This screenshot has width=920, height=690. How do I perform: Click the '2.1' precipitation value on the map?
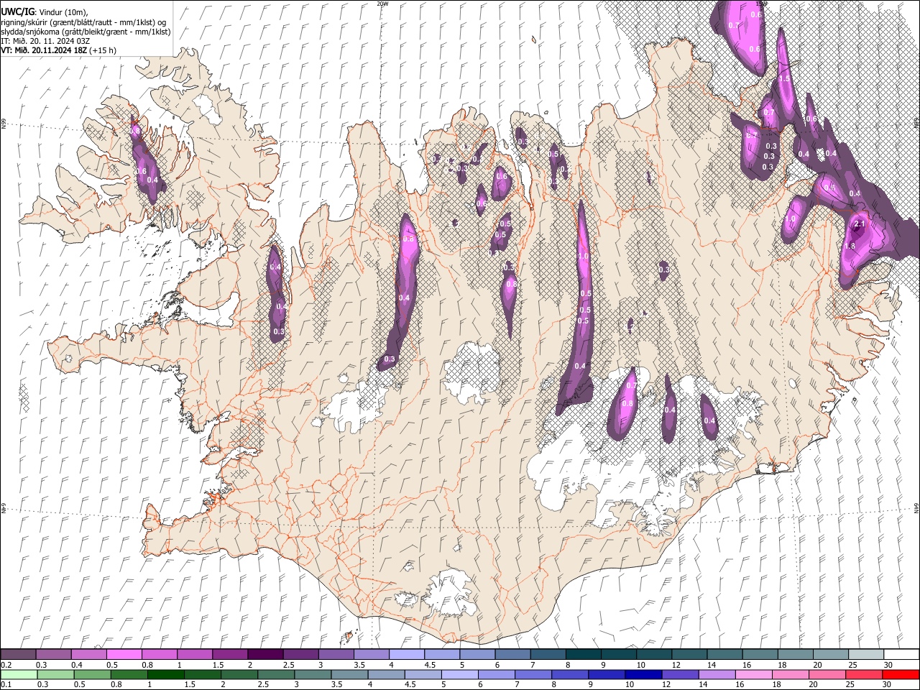[x=859, y=224]
